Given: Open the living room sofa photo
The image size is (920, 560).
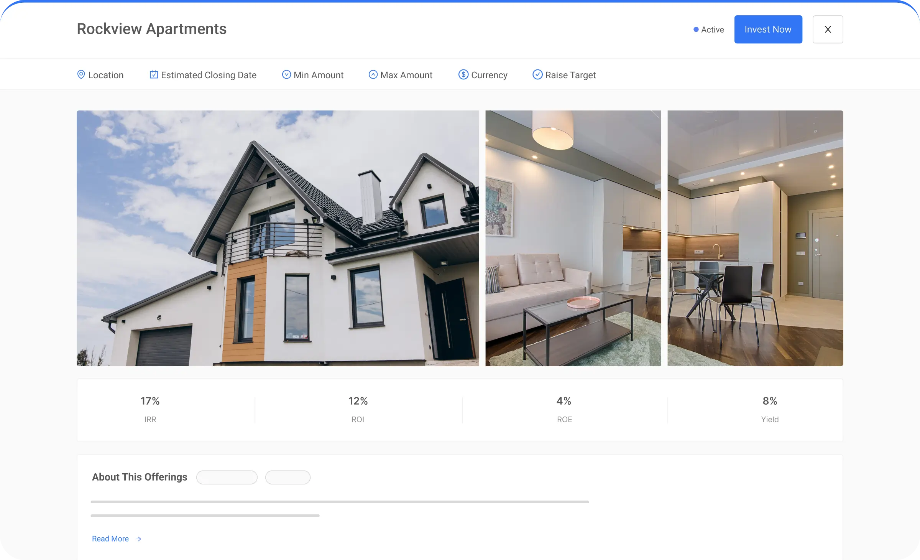Looking at the screenshot, I should [x=573, y=238].
